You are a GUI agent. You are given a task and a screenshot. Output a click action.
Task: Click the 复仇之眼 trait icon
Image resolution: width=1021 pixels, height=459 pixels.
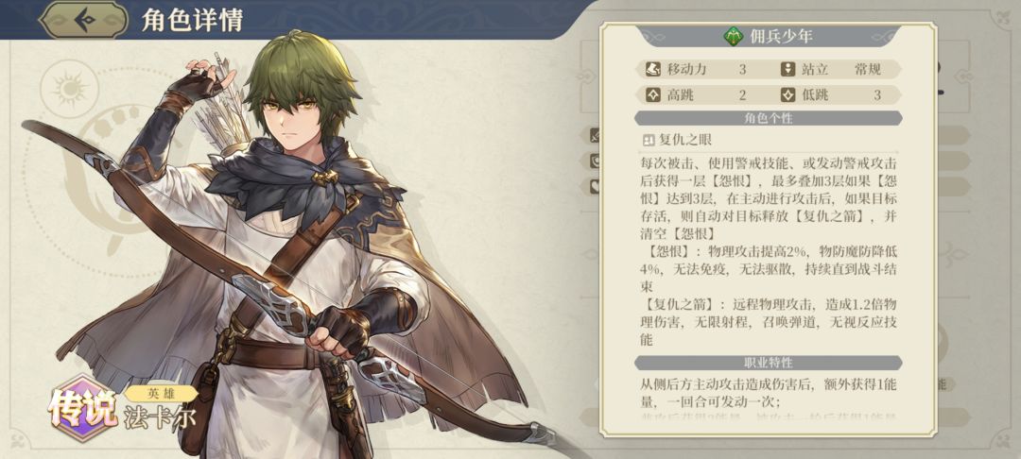tap(648, 139)
